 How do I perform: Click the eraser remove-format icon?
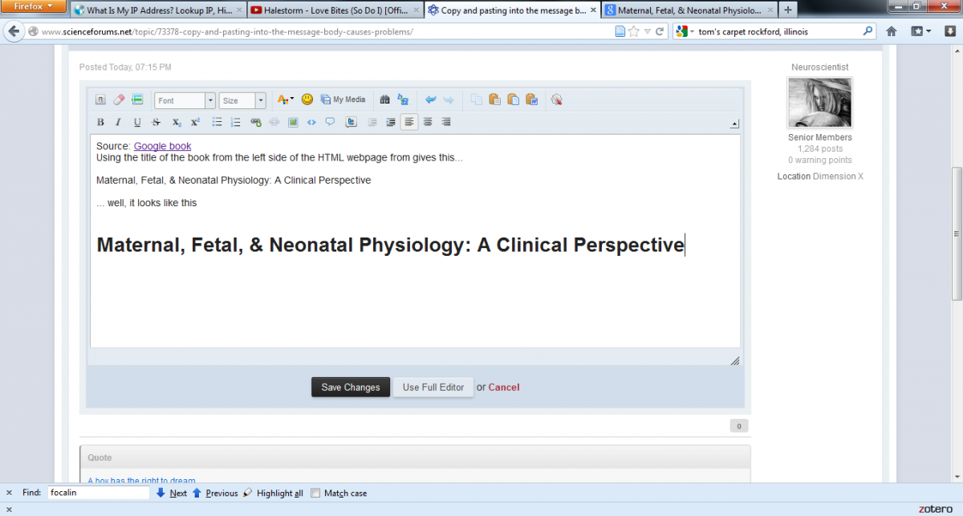pyautogui.click(x=119, y=100)
